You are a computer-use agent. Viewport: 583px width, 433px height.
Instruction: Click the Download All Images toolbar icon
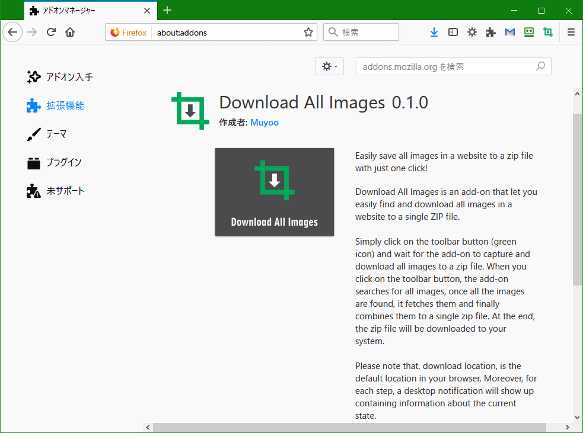[x=547, y=33]
